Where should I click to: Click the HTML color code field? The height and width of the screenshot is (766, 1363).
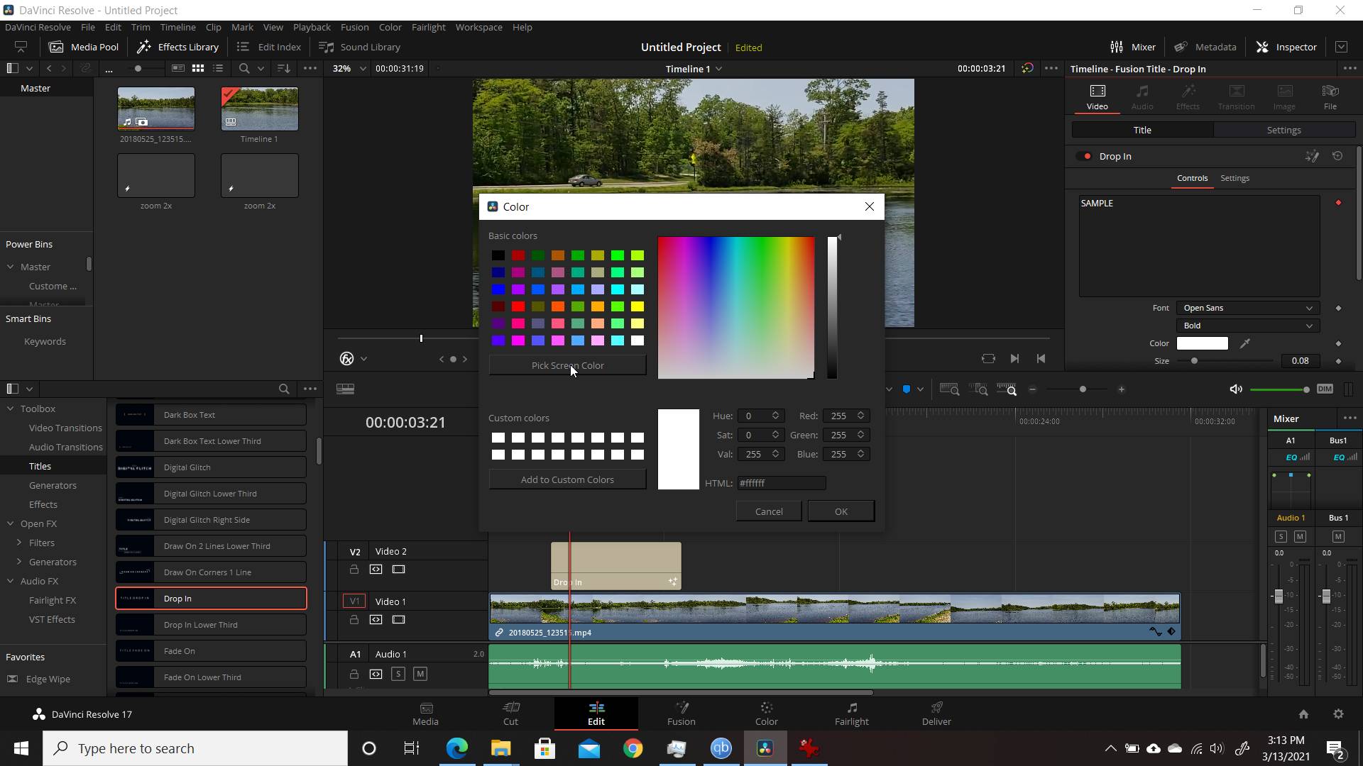pyautogui.click(x=781, y=483)
